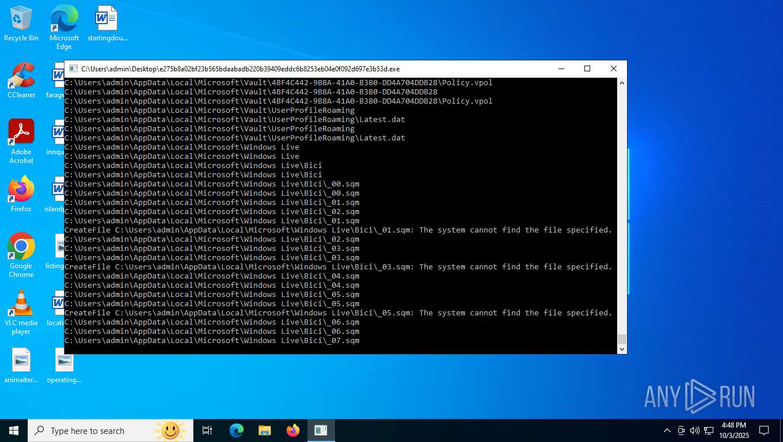Close the console window
Image resolution: width=783 pixels, height=442 pixels.
[614, 68]
